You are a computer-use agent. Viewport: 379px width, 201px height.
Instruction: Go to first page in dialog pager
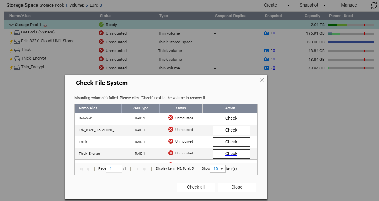(81, 169)
